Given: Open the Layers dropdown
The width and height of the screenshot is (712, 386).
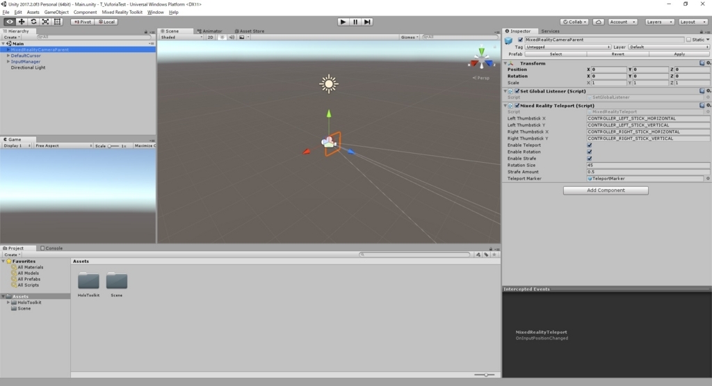Looking at the screenshot, I should coord(659,22).
